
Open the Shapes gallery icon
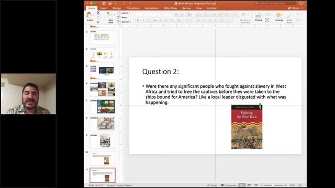[x=267, y=15]
